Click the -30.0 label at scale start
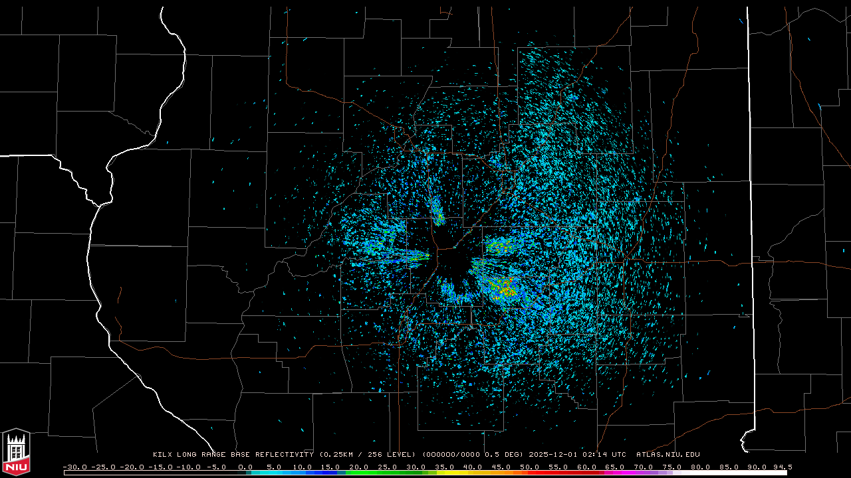This screenshot has width=851, height=478. (74, 467)
